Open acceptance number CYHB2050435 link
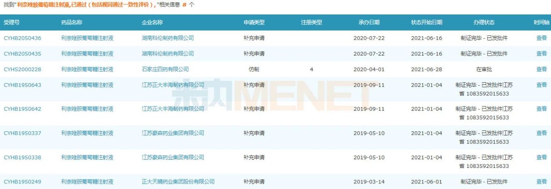 [x=22, y=53]
